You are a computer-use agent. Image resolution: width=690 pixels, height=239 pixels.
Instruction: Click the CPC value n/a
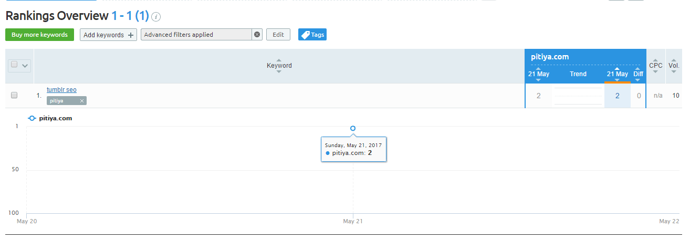(657, 96)
